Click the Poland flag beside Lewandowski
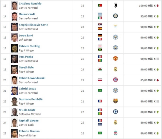Image resolution: width=162 pixels, height=139 pixels. point(100,80)
